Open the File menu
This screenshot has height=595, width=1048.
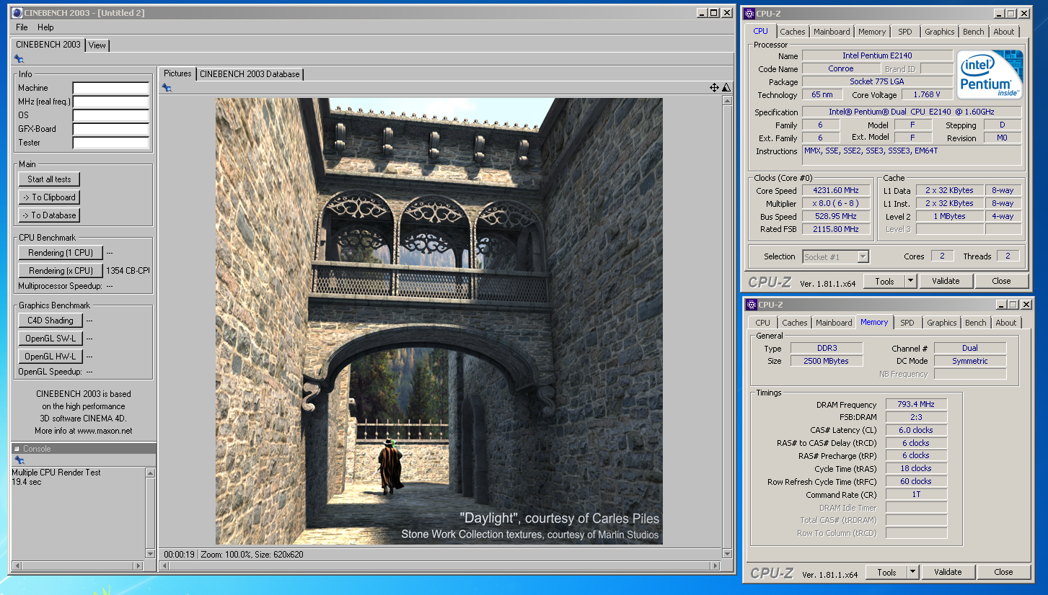22,27
